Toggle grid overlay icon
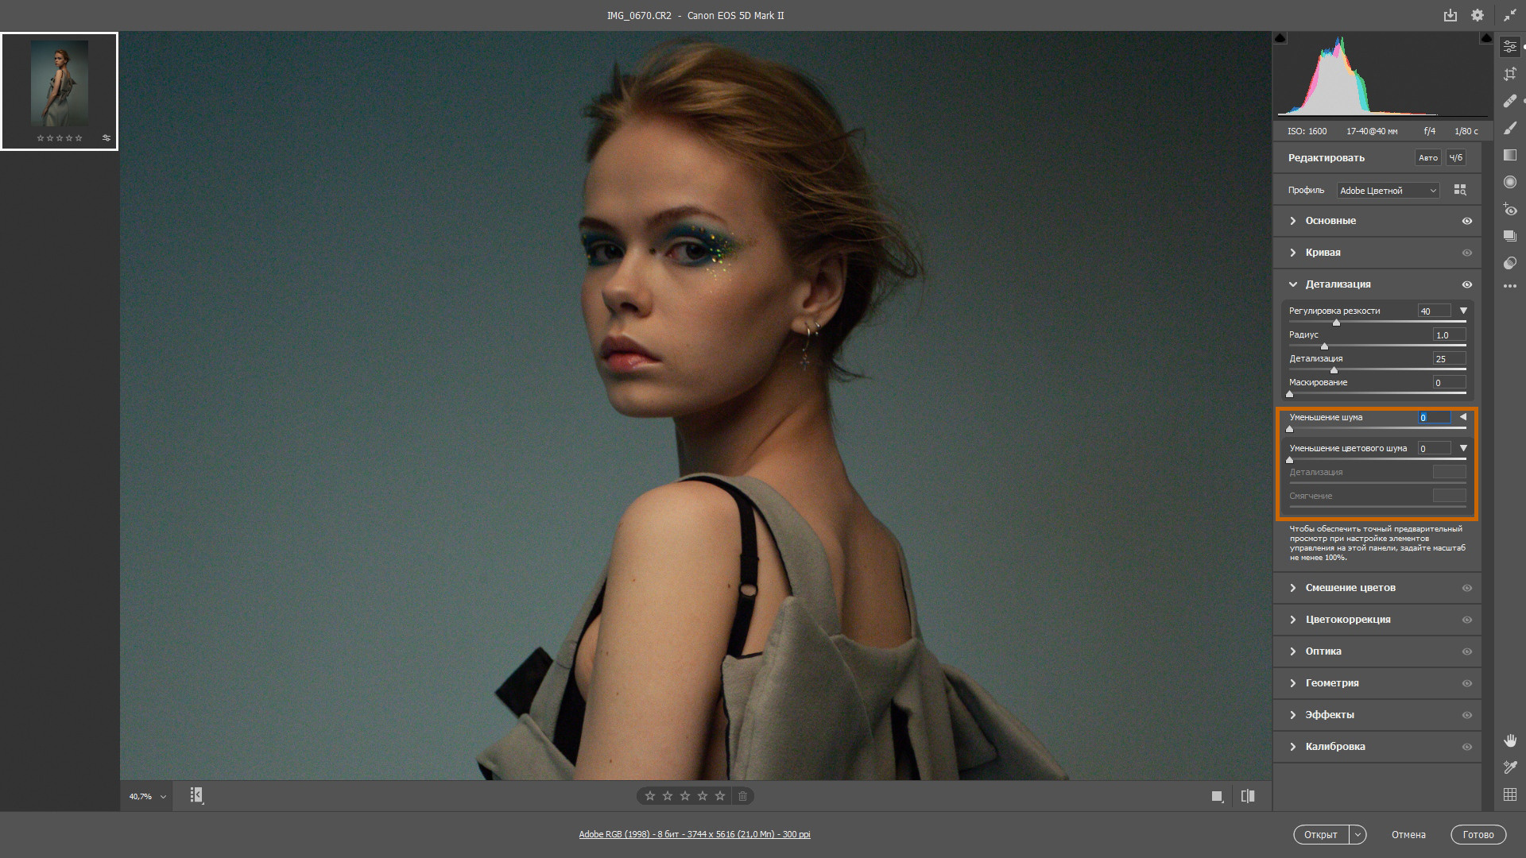1526x858 pixels. tap(1510, 794)
